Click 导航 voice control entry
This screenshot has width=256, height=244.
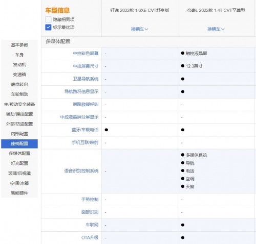190,163
